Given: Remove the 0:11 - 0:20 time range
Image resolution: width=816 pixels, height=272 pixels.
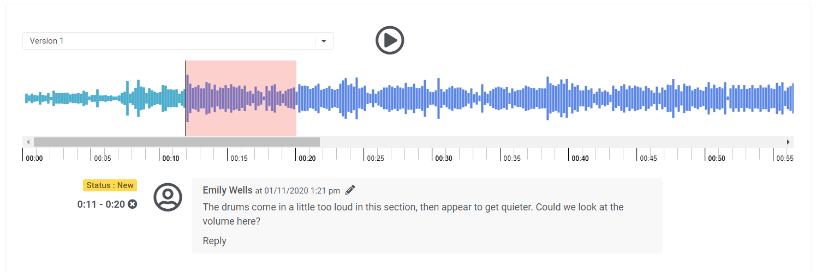Looking at the screenshot, I should click(132, 204).
